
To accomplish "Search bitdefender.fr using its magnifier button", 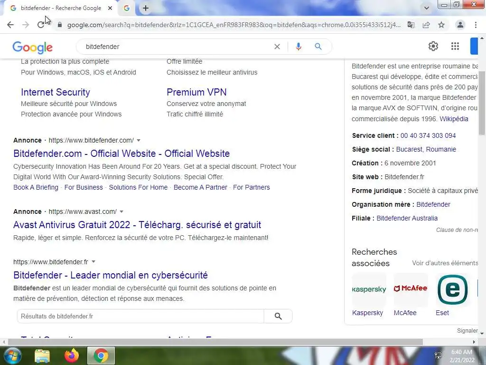I will pyautogui.click(x=278, y=316).
